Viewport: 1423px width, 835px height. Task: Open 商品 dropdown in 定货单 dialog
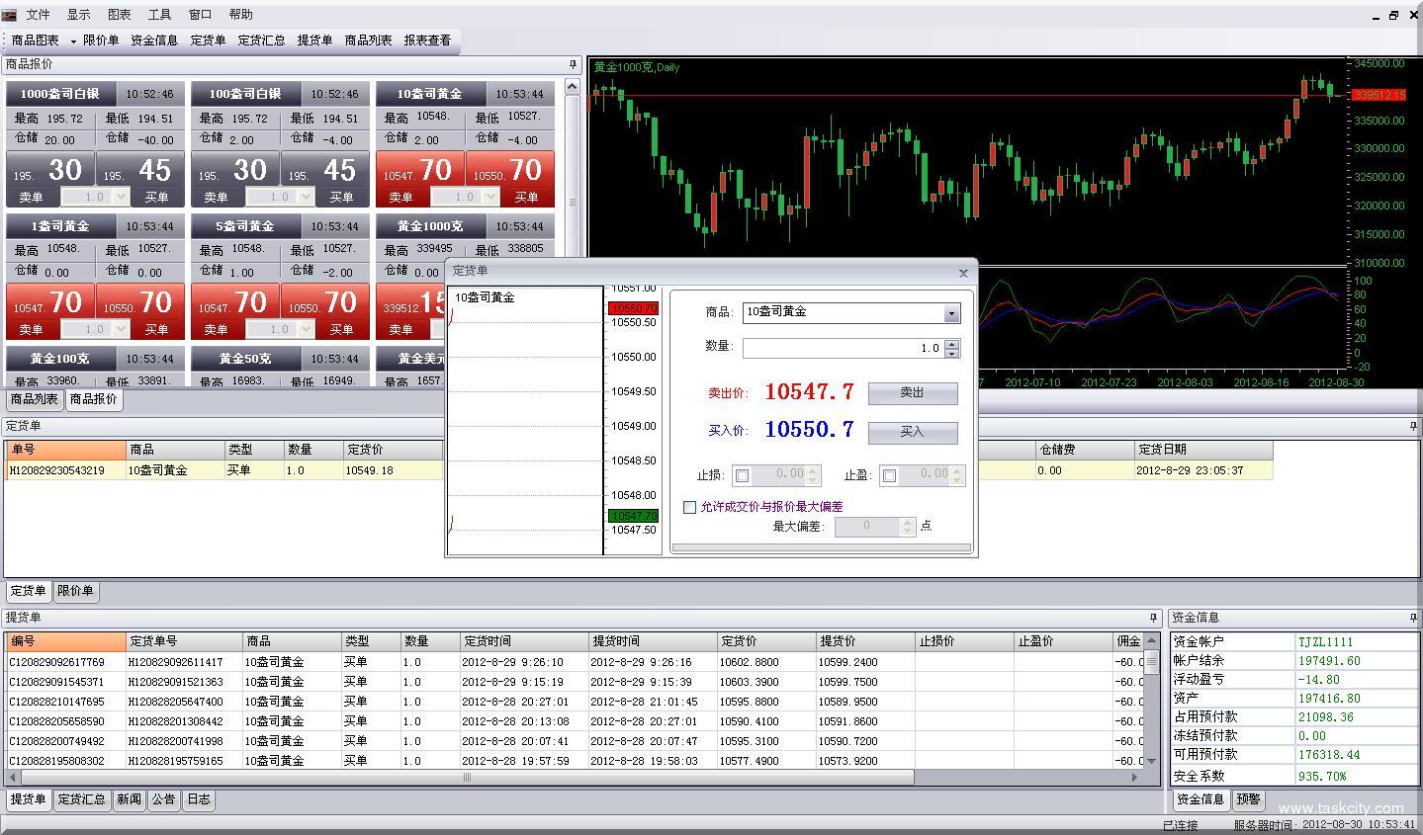(951, 313)
